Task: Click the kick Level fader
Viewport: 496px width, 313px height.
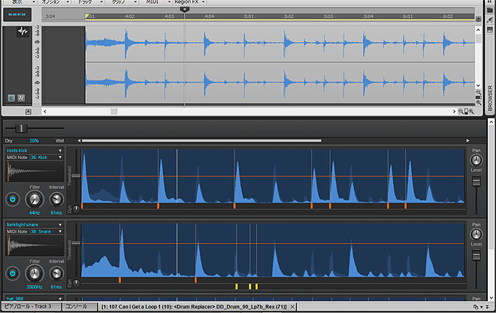Action: pos(476,181)
